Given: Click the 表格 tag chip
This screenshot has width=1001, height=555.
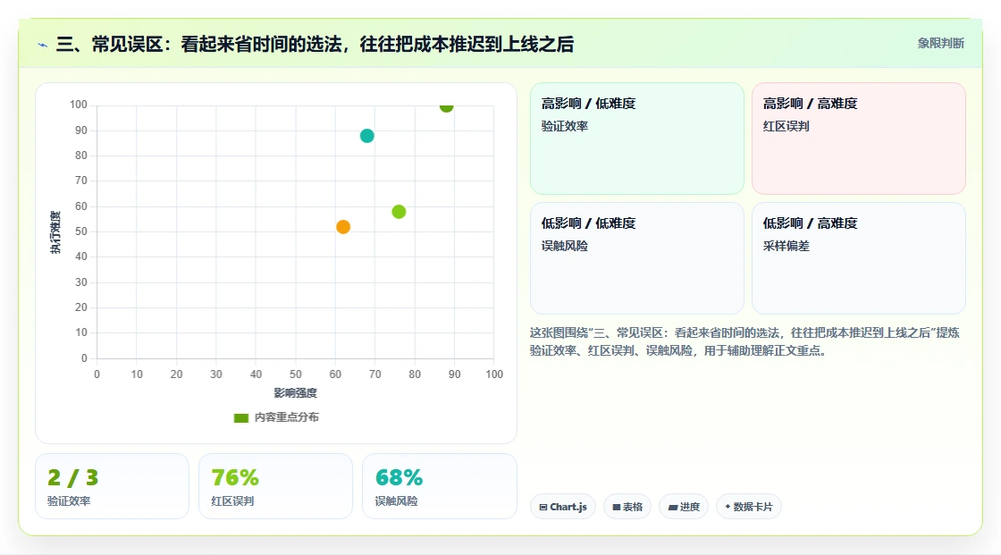Looking at the screenshot, I should pyautogui.click(x=627, y=507).
